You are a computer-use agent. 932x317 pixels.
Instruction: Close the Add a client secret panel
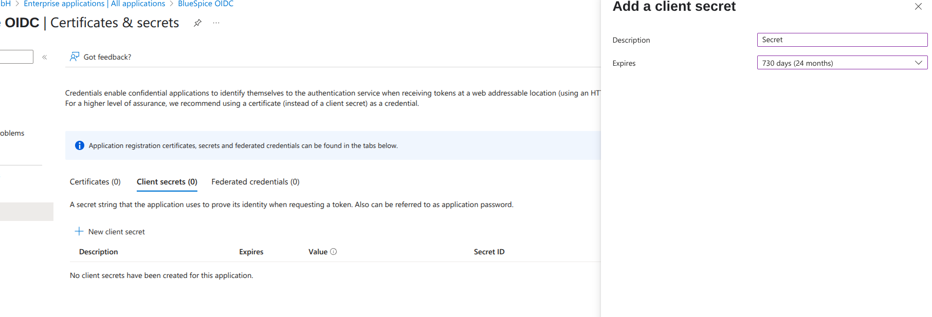pyautogui.click(x=918, y=7)
